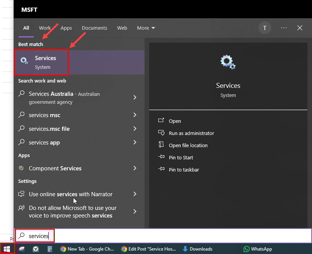312x254 pixels.
Task: Expand the speech services setting chevron
Action: click(135, 211)
